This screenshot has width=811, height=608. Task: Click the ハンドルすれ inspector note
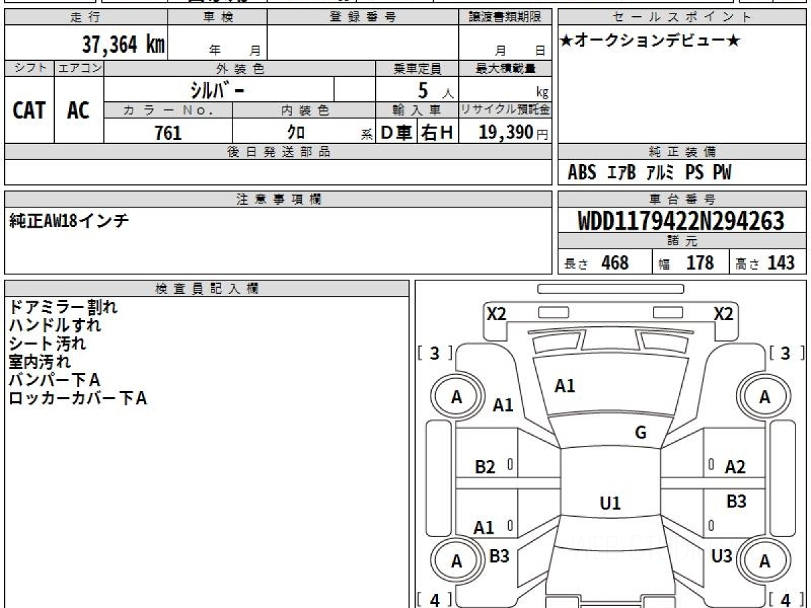tap(55, 326)
